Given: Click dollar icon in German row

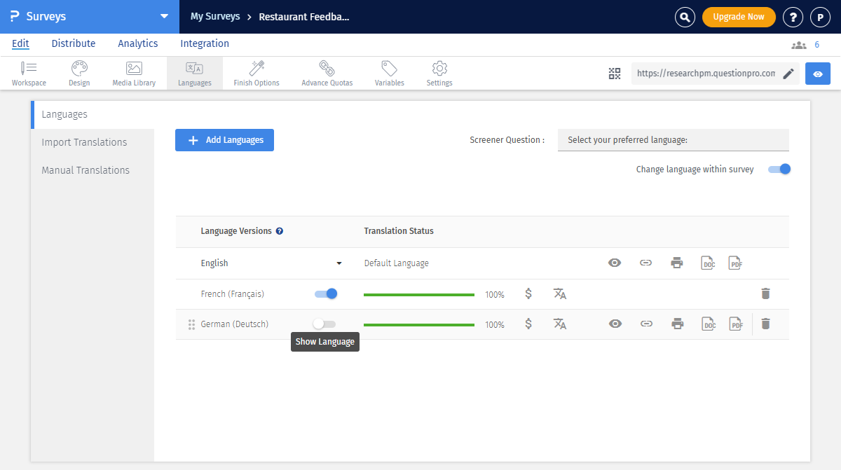Looking at the screenshot, I should point(528,324).
